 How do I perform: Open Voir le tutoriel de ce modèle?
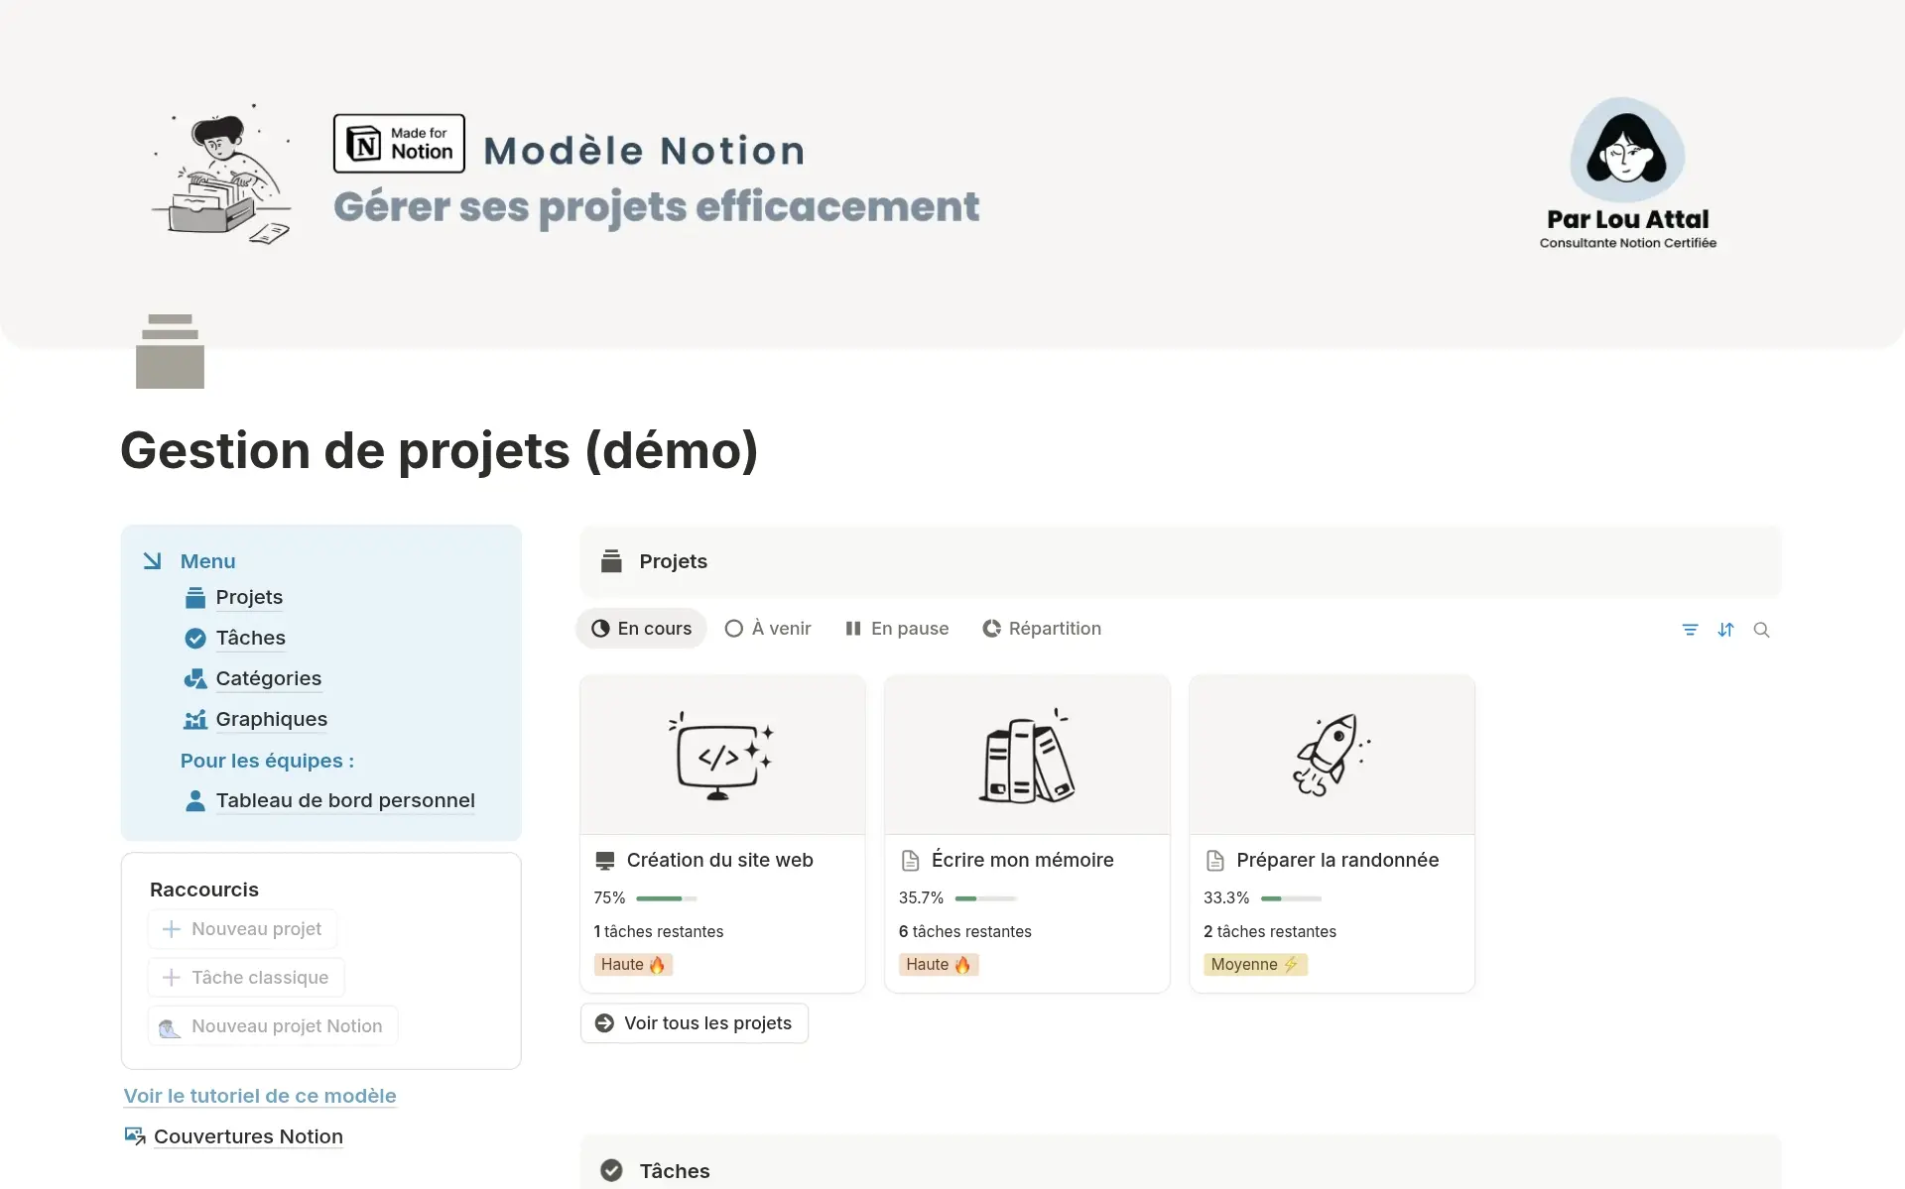click(259, 1096)
